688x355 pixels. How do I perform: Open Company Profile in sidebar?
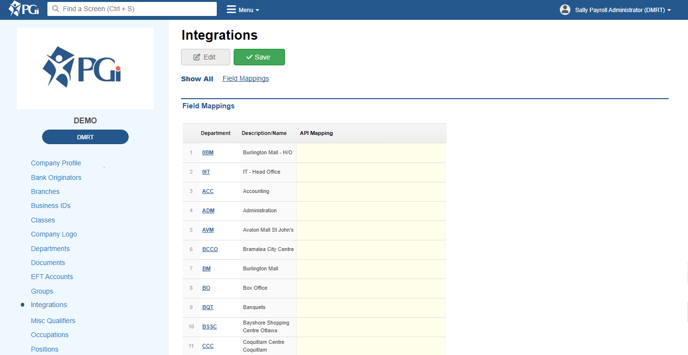(x=56, y=163)
